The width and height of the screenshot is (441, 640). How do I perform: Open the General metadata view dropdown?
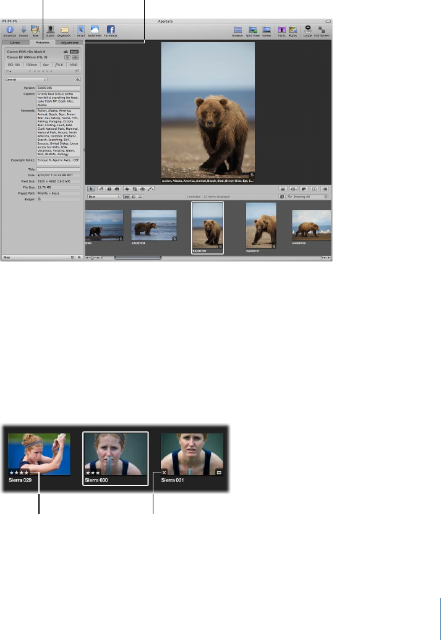(x=26, y=80)
